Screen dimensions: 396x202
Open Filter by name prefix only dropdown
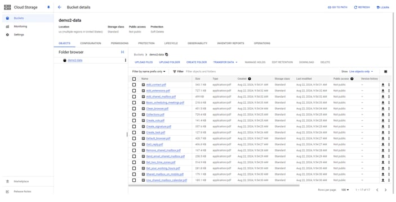(149, 72)
